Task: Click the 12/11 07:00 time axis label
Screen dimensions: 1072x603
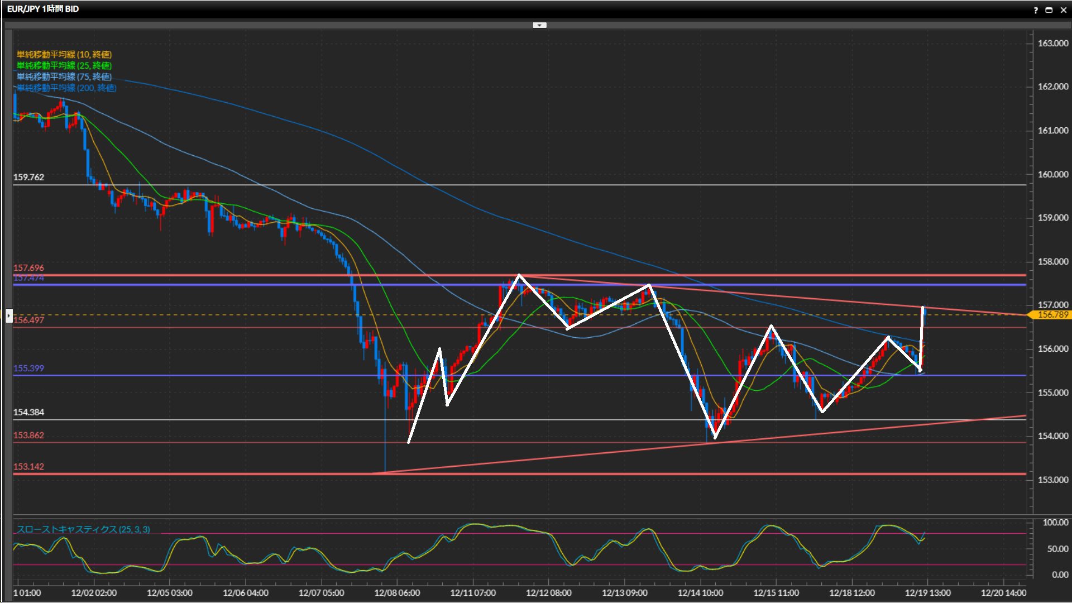Action: point(472,593)
